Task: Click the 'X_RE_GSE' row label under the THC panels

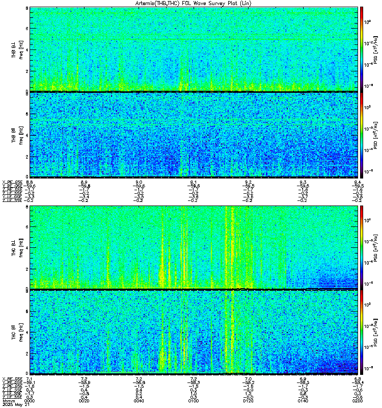Action: pyautogui.click(x=12, y=379)
